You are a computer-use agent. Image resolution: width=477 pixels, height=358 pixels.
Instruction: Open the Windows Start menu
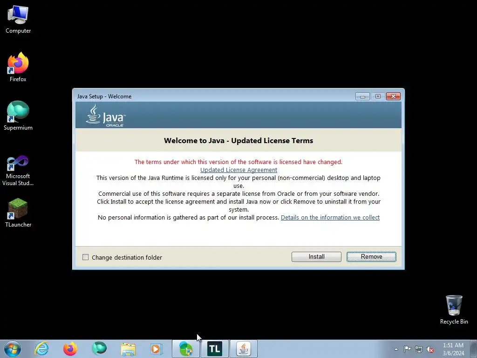click(x=13, y=349)
